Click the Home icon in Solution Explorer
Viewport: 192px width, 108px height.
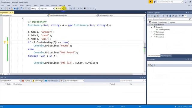click(155, 16)
